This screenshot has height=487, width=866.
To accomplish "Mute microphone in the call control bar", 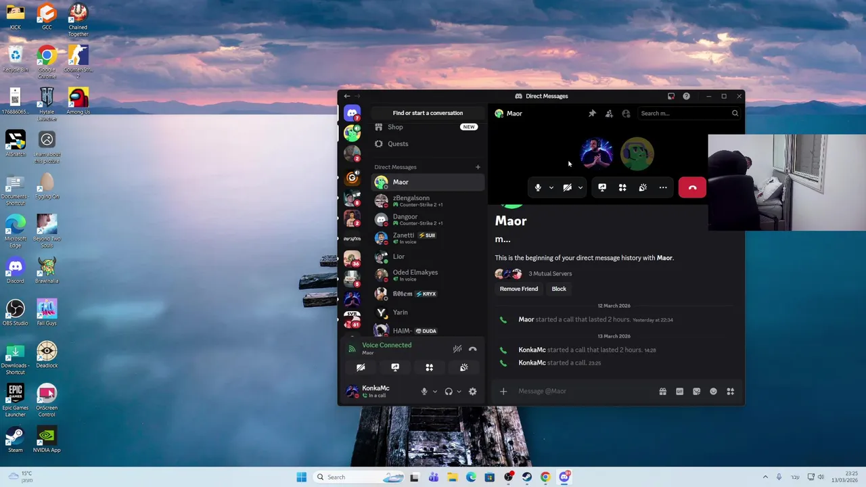I will point(538,187).
